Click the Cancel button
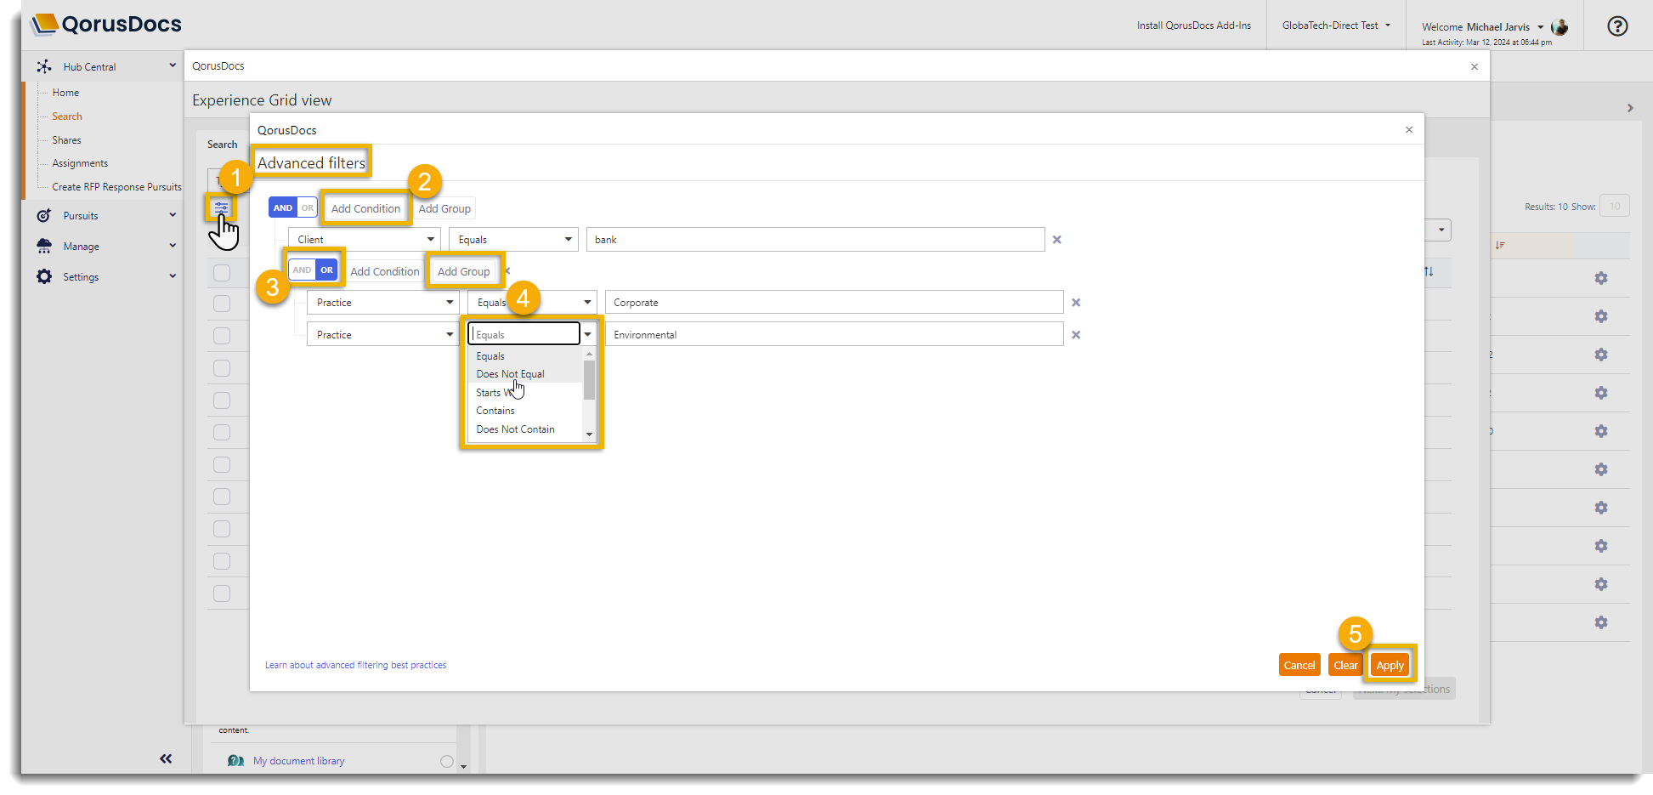Screen dimensions: 1653x795 tap(1299, 665)
